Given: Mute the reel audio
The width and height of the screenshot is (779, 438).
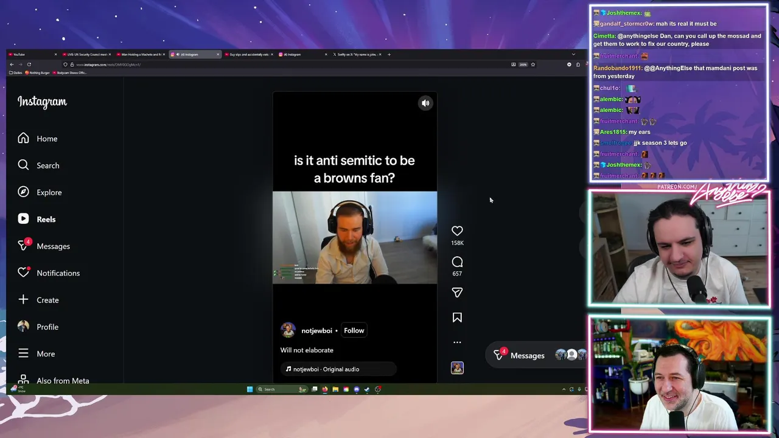Looking at the screenshot, I should [x=425, y=103].
